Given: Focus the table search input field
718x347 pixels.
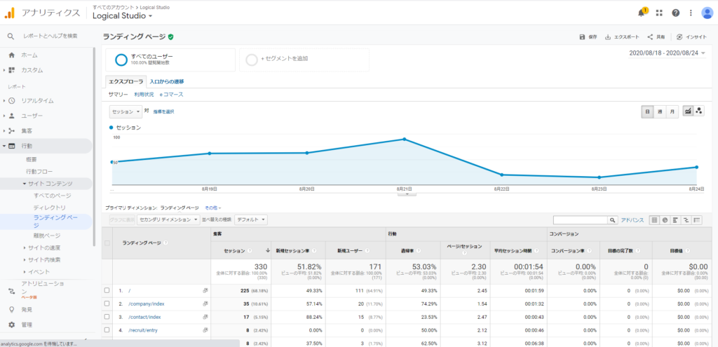Looking at the screenshot, I should (x=580, y=220).
